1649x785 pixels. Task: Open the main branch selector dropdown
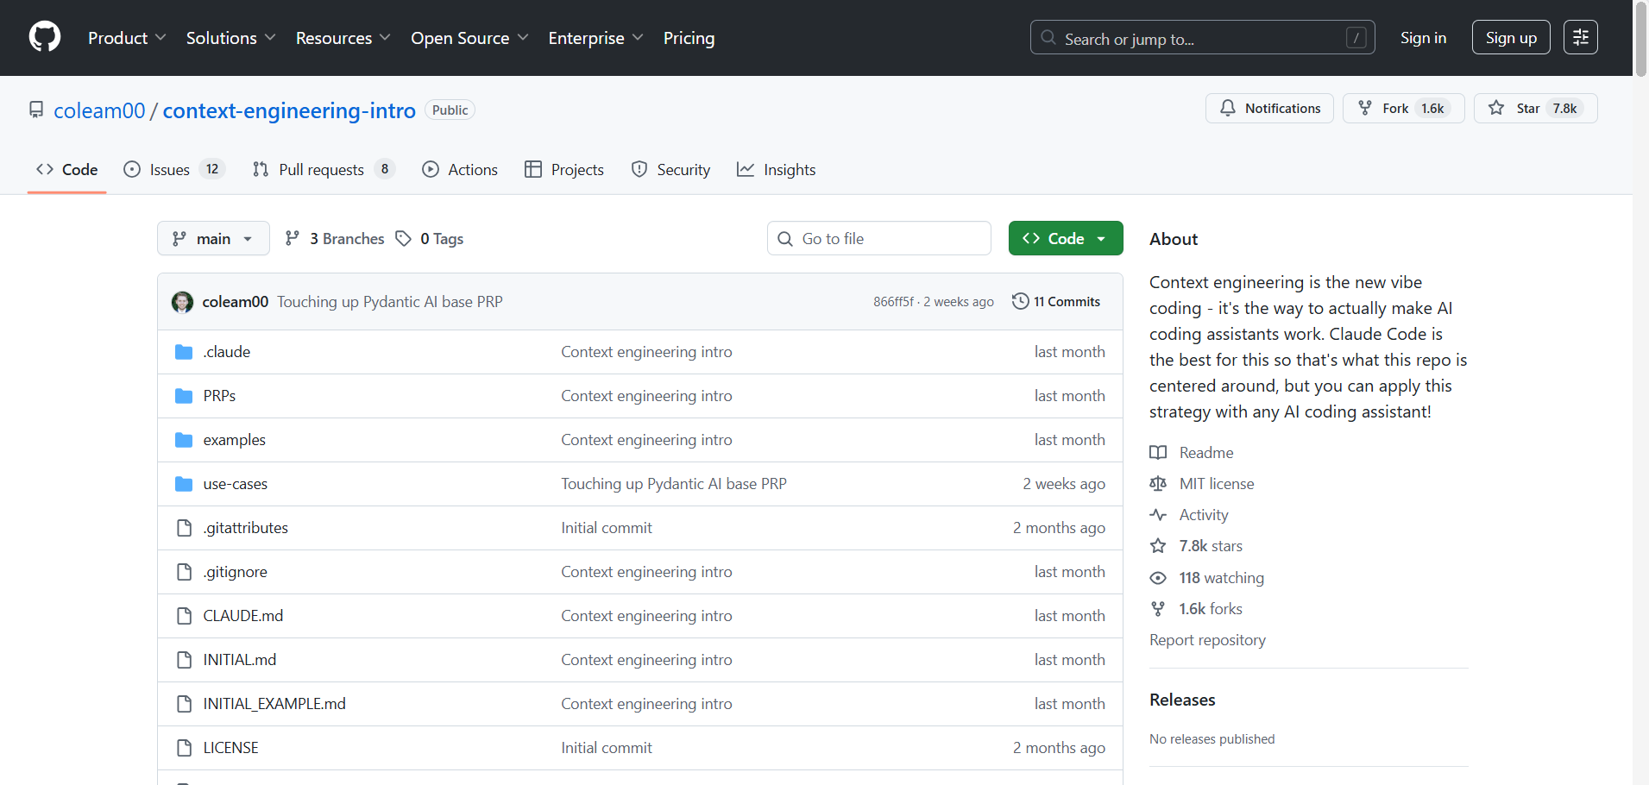[x=213, y=238]
